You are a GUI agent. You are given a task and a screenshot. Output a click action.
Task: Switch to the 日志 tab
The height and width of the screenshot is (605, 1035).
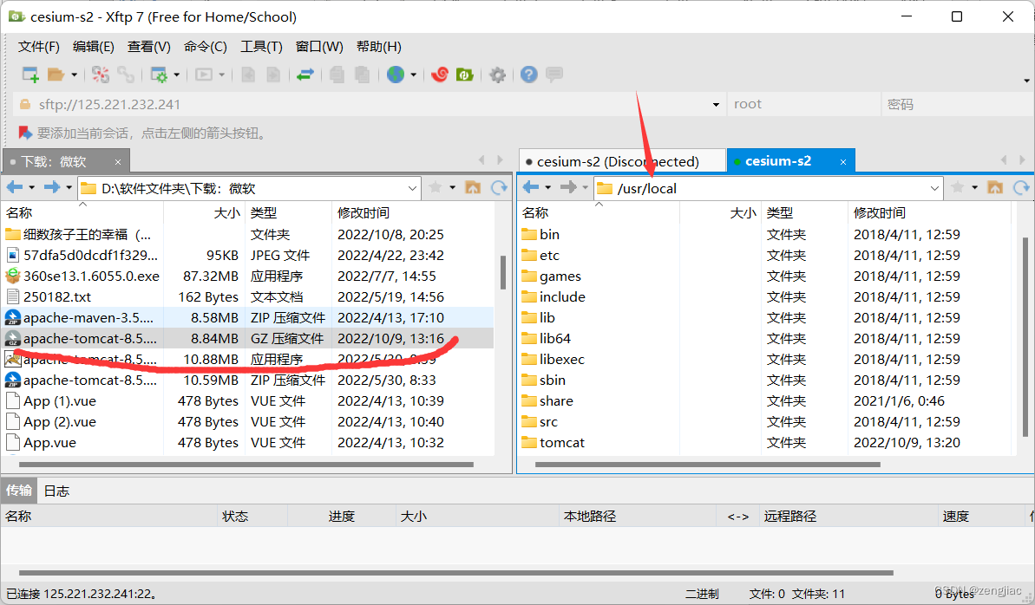[56, 491]
